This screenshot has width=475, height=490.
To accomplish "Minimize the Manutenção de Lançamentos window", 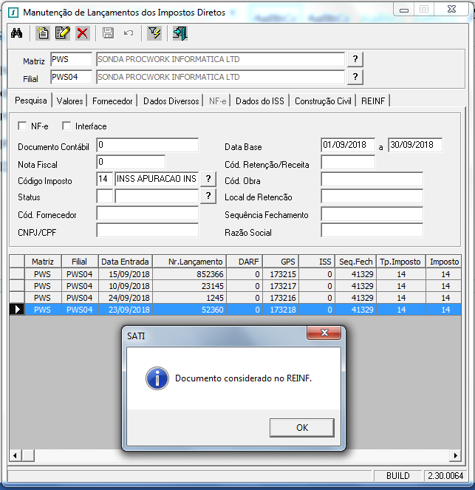I will (x=404, y=10).
